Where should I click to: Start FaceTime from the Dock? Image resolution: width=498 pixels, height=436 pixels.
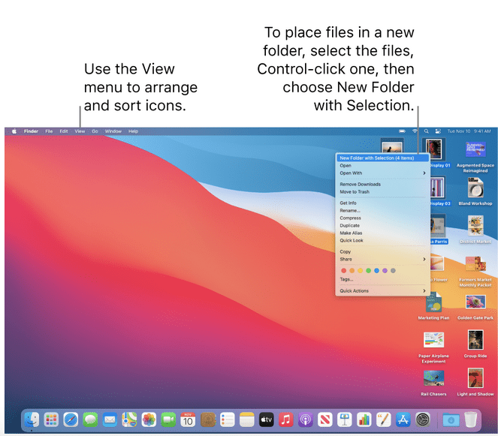pos(169,420)
